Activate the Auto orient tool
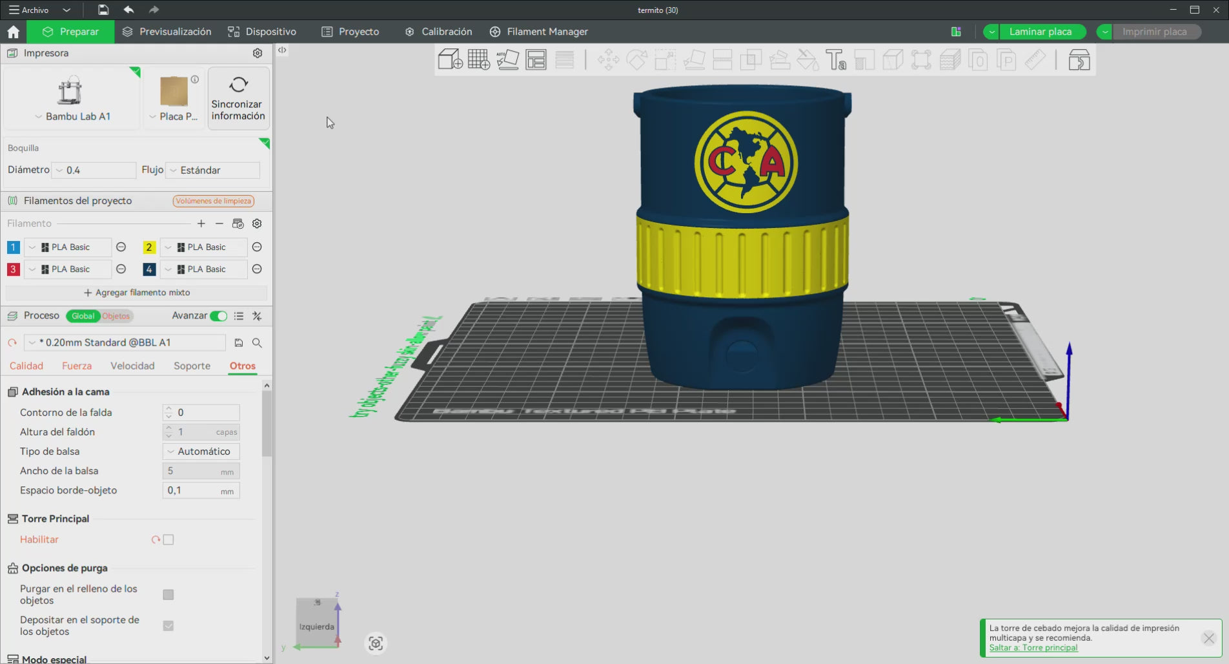 (x=507, y=60)
